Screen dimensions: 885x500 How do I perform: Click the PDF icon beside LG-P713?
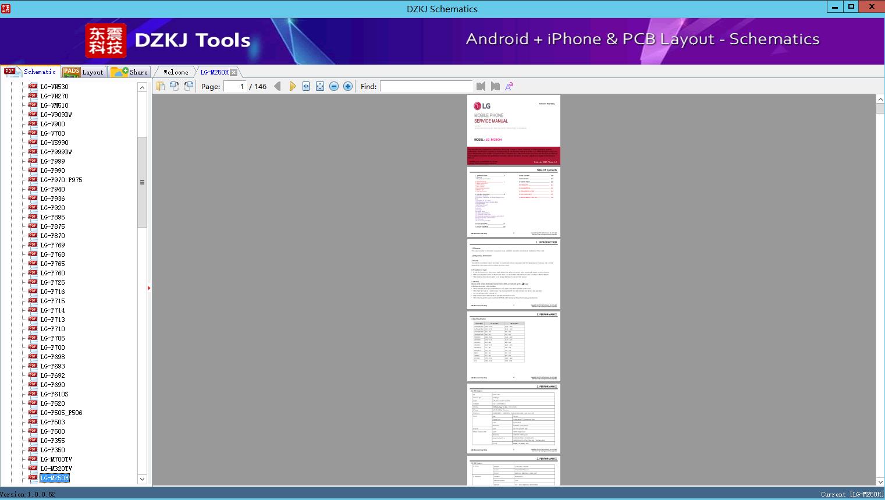click(x=33, y=319)
